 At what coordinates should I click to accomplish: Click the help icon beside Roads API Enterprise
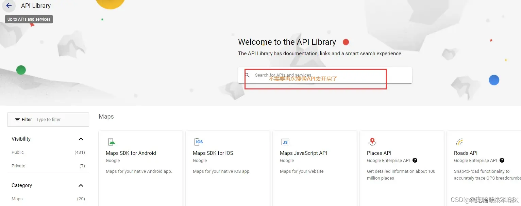(502, 161)
